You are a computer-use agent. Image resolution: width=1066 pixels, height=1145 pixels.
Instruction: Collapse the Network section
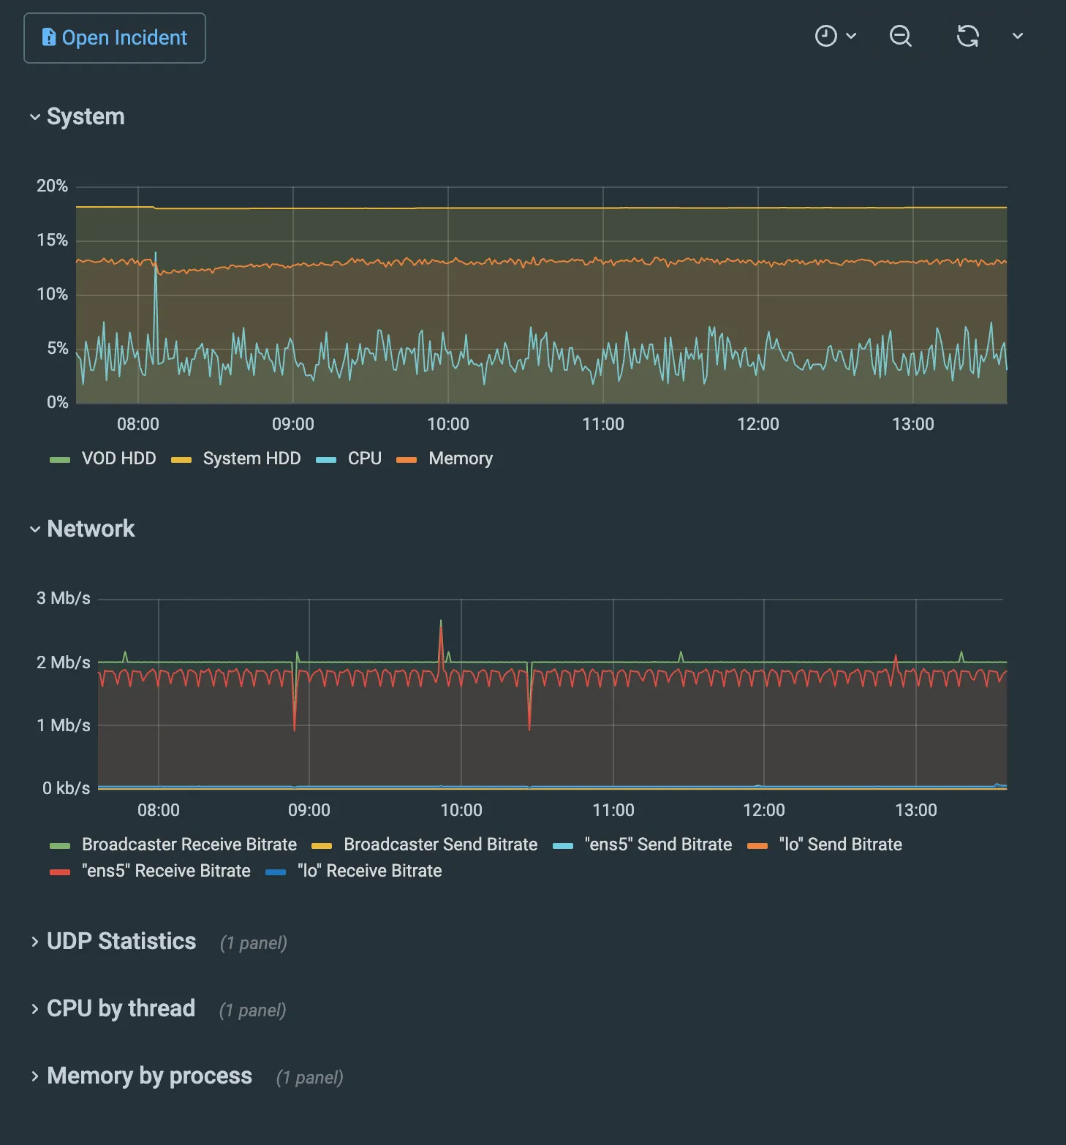pyautogui.click(x=82, y=529)
